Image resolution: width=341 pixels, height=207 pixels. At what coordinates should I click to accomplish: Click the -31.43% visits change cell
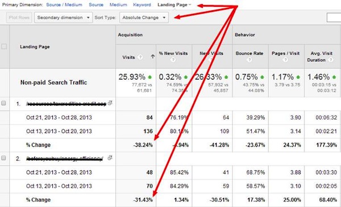[x=143, y=200]
